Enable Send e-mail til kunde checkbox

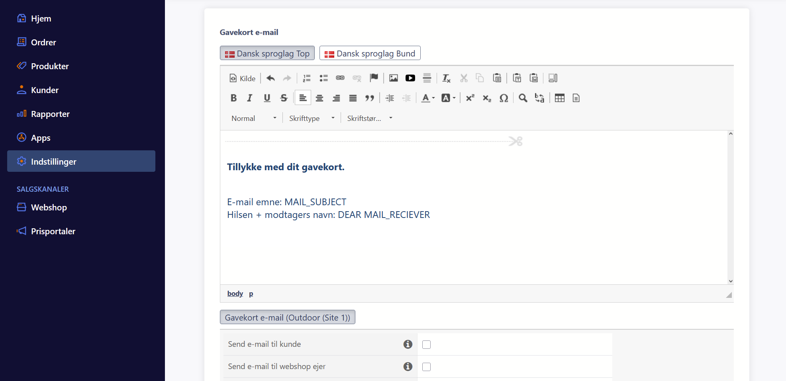[x=426, y=344]
